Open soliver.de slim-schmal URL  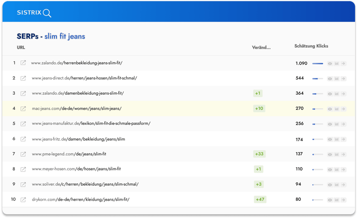(x=85, y=184)
